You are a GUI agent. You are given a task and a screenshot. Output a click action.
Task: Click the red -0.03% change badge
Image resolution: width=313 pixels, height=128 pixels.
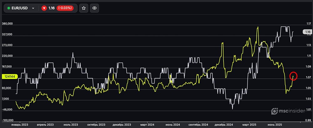[65, 8]
